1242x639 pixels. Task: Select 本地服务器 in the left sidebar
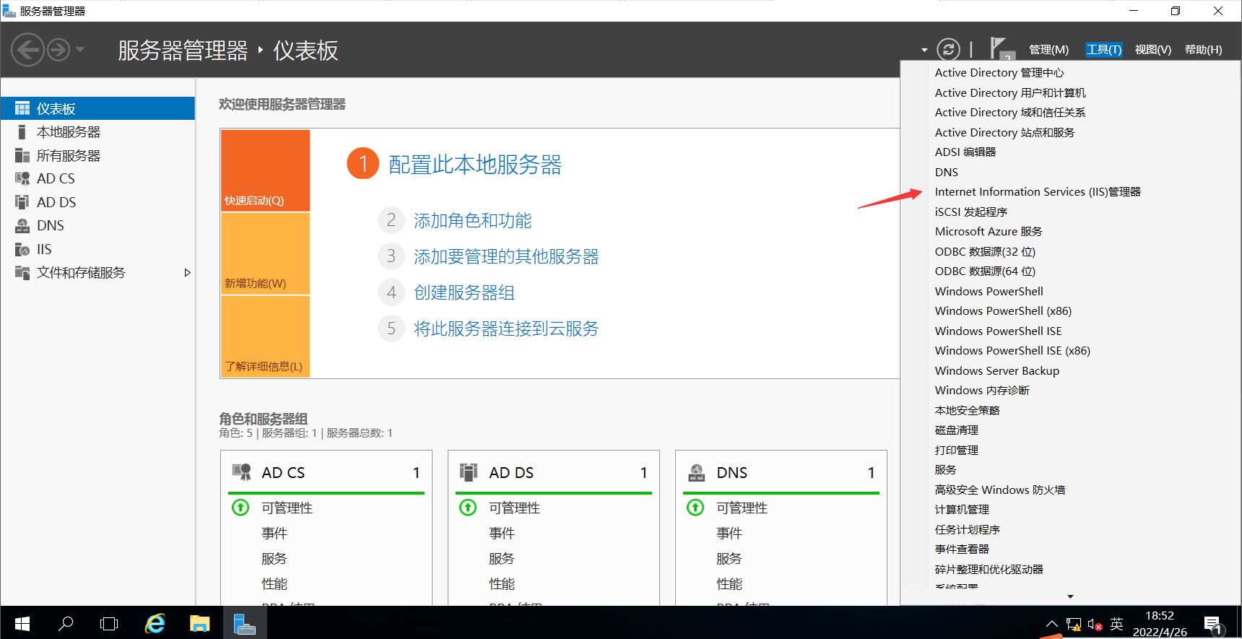point(69,132)
